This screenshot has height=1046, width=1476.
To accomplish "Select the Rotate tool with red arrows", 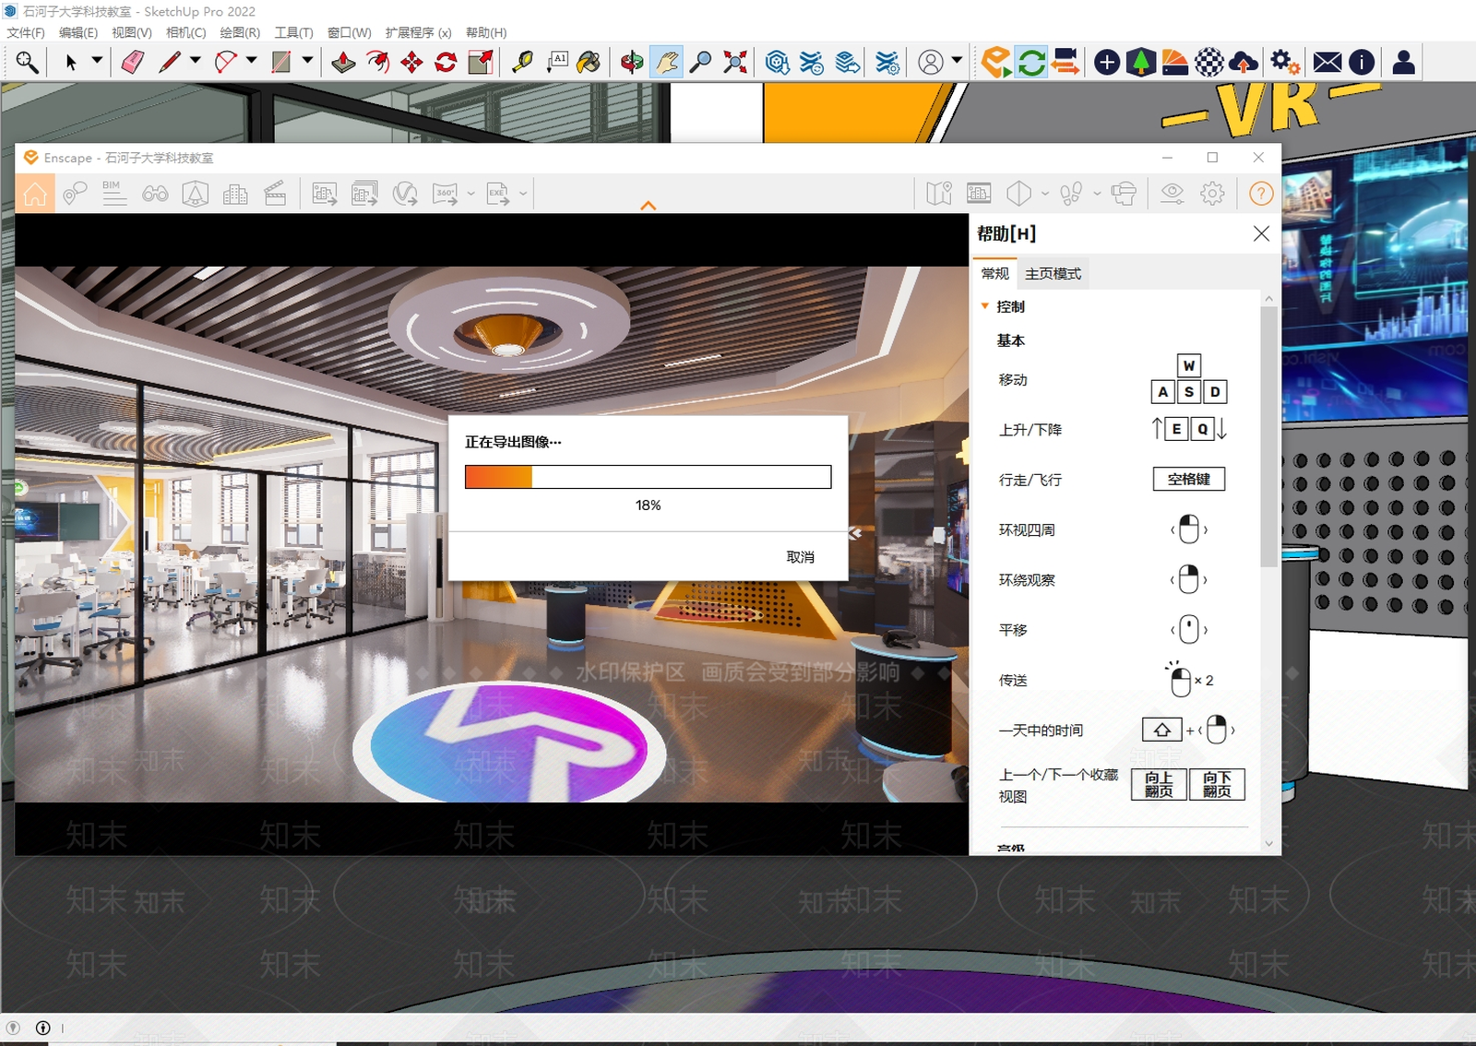I will click(446, 62).
